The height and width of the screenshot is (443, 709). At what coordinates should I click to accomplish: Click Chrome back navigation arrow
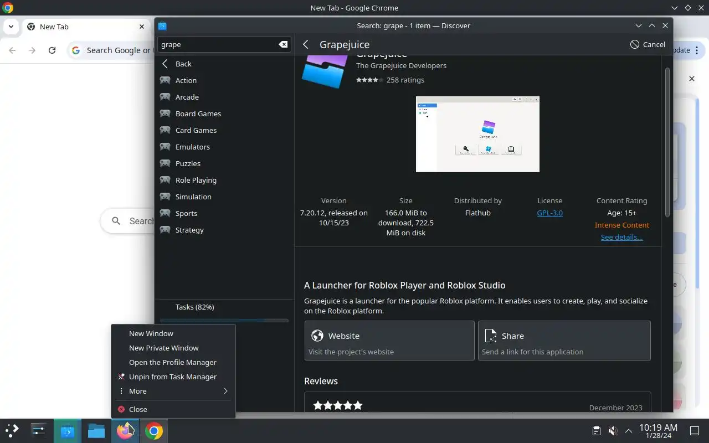pyautogui.click(x=12, y=50)
